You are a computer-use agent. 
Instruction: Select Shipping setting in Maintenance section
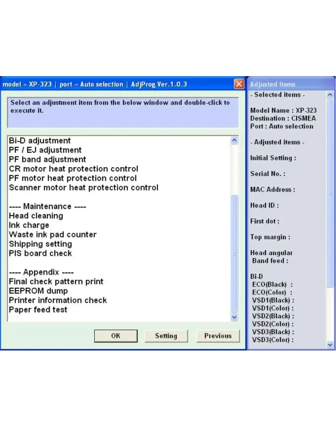click(40, 244)
